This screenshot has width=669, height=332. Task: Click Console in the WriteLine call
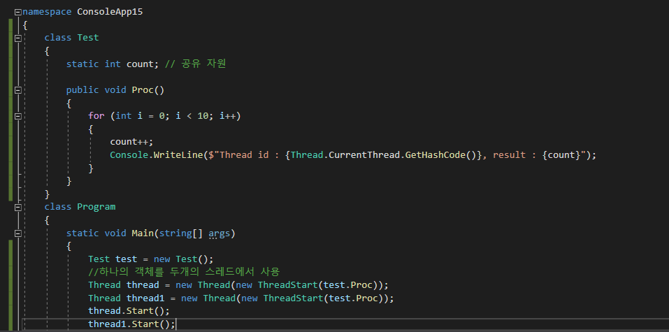tap(129, 155)
